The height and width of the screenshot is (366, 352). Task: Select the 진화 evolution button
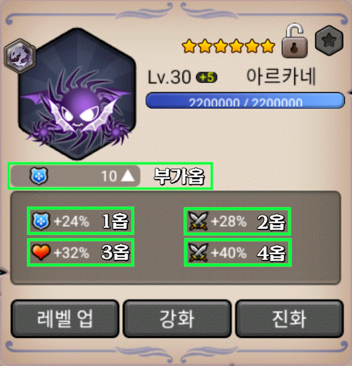click(289, 319)
